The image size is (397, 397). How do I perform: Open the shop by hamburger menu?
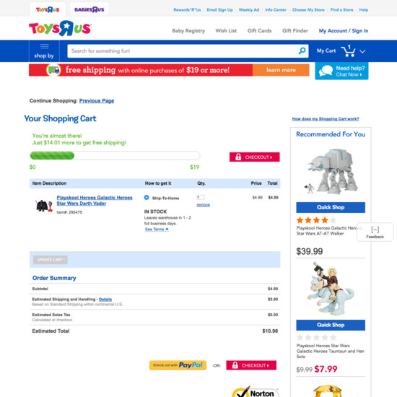[x=44, y=51]
